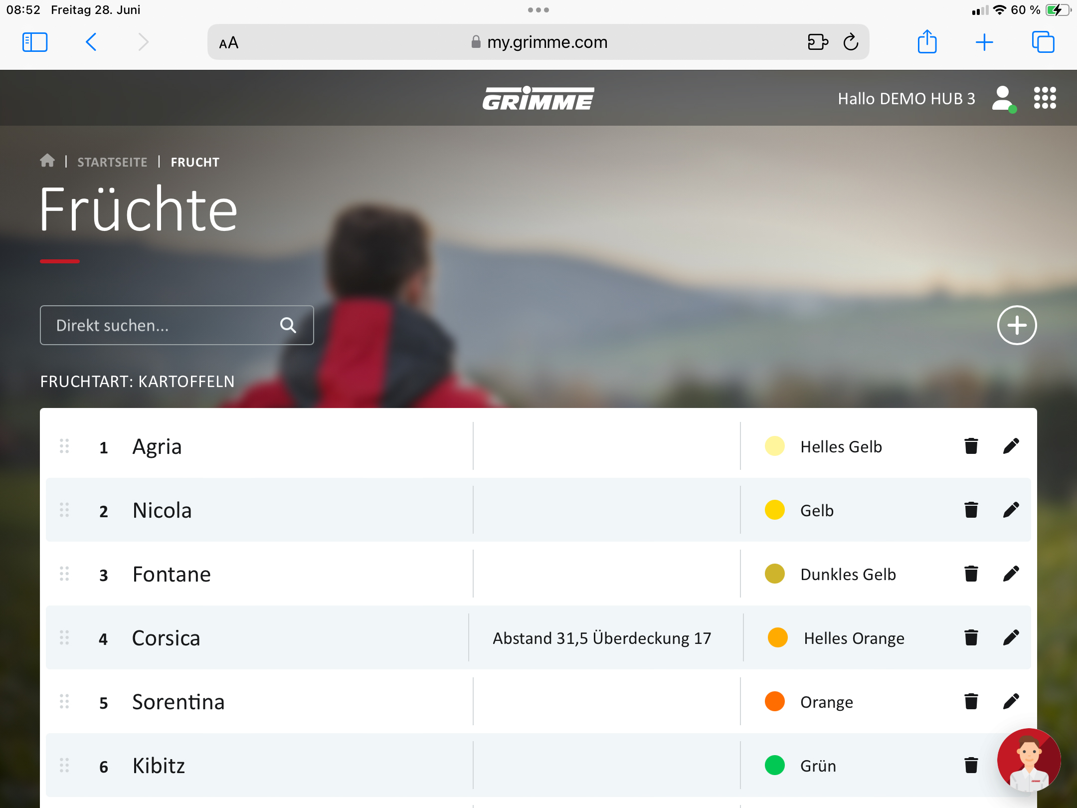Image resolution: width=1077 pixels, height=808 pixels.
Task: Select the Nicola variety name
Action: (162, 510)
